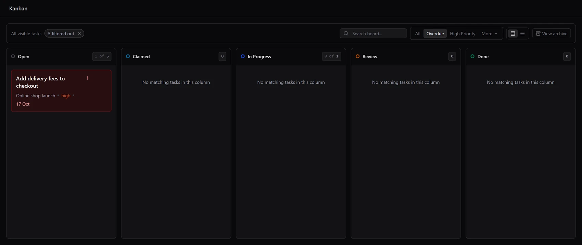The height and width of the screenshot is (245, 582).
Task: Open the 'Add delivery fees to checkout' card
Action: (61, 91)
